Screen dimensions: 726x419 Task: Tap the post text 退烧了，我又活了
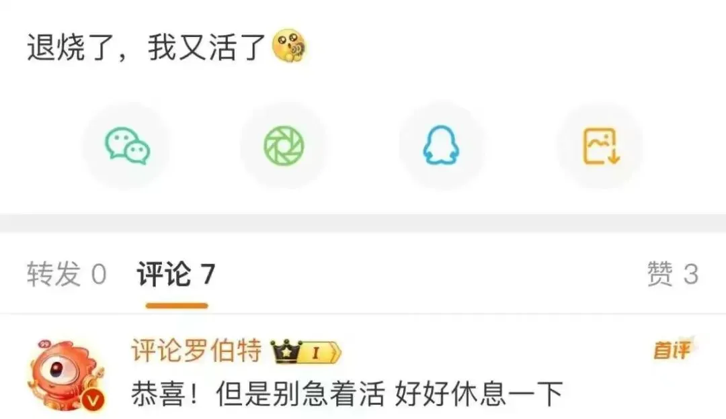pyautogui.click(x=147, y=47)
